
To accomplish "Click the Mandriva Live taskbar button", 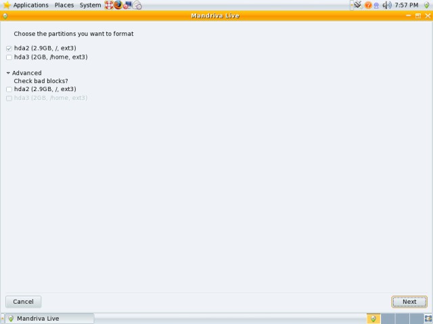I will [x=50, y=319].
